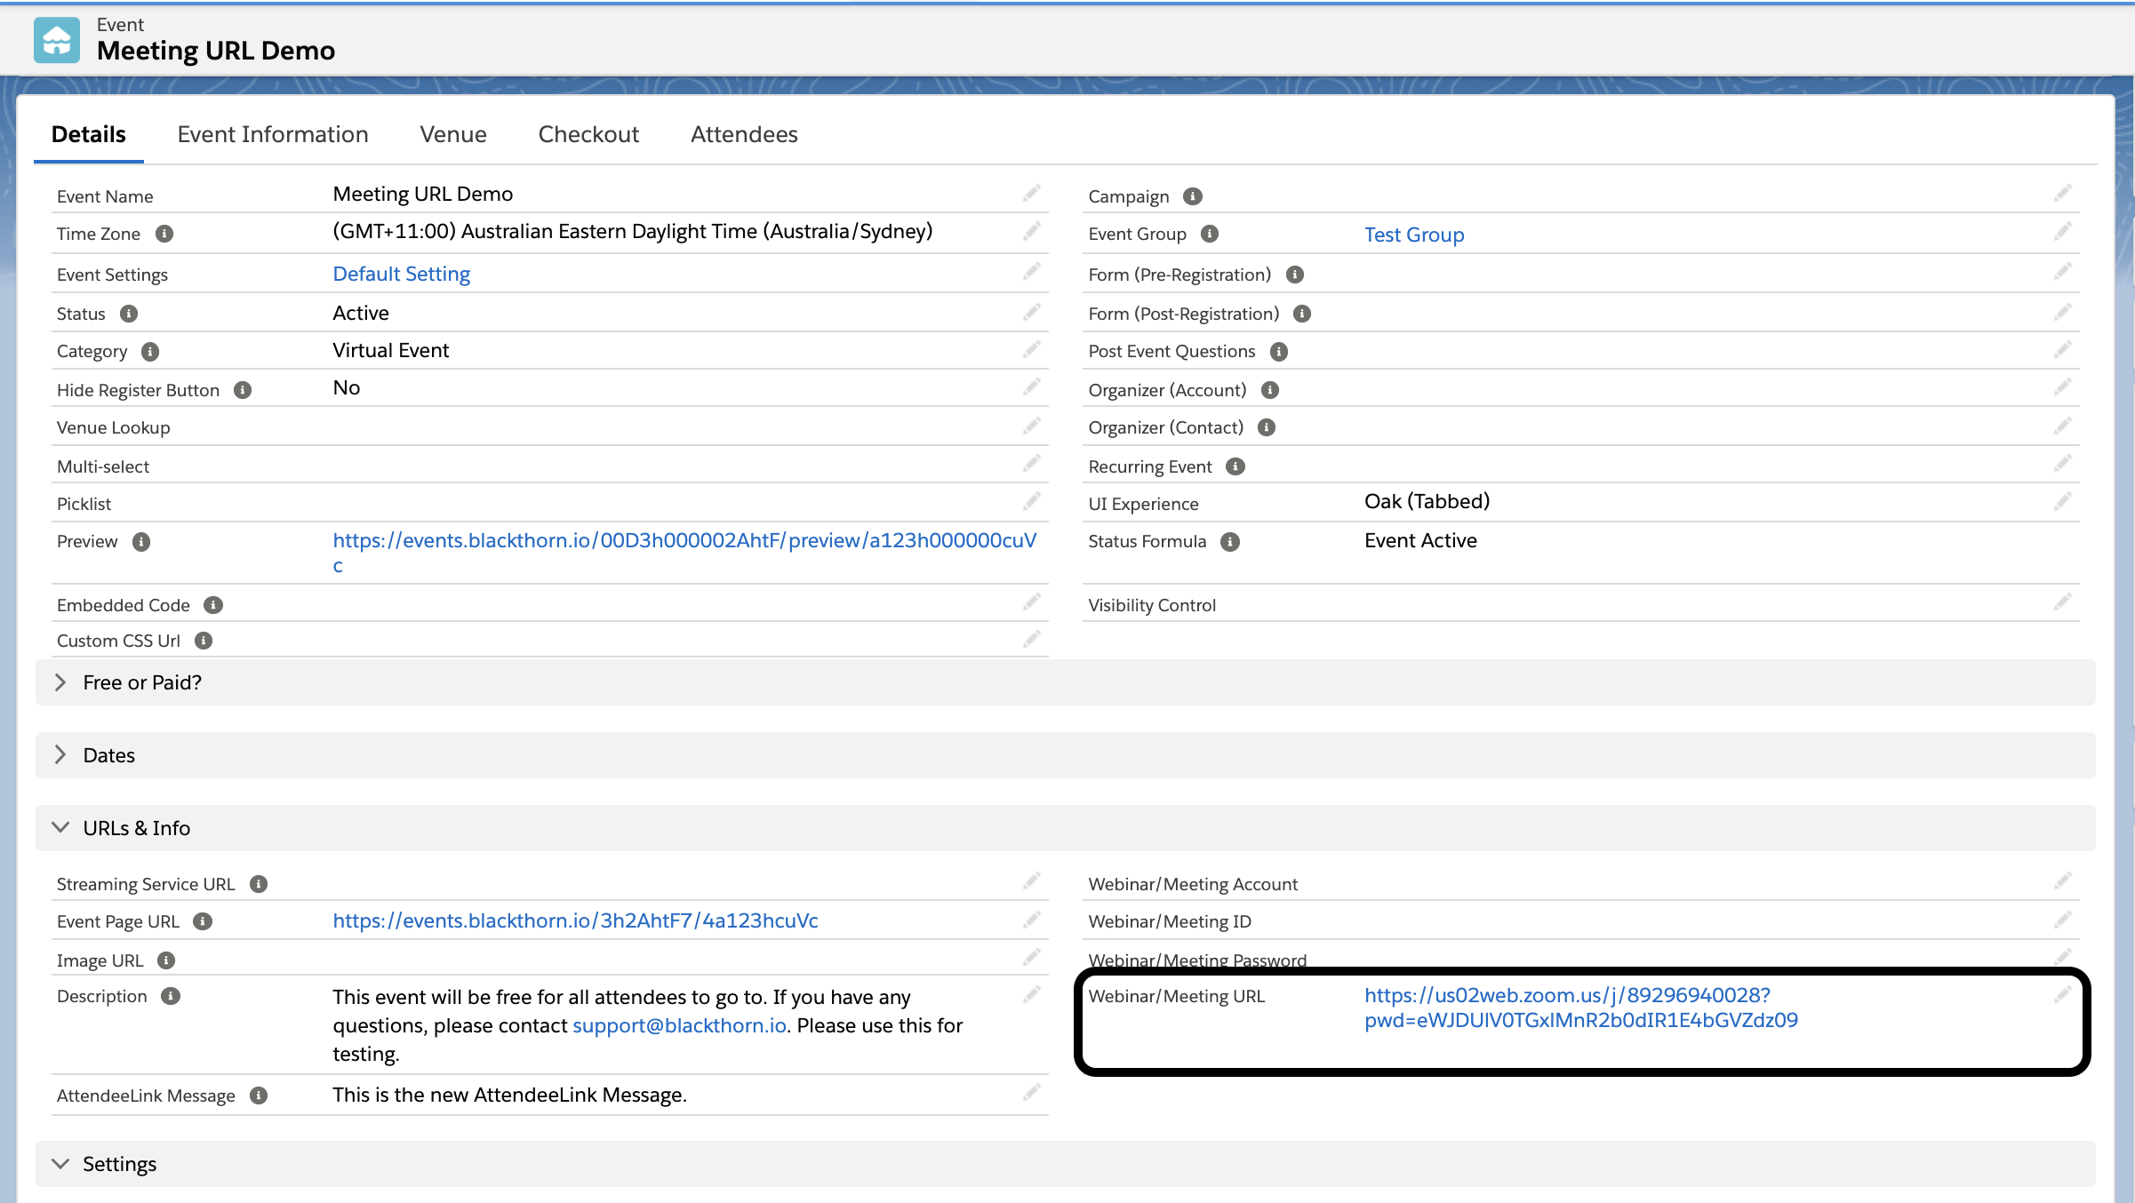The height and width of the screenshot is (1203, 2135).
Task: Click the Campaign info icon
Action: pyautogui.click(x=1193, y=196)
